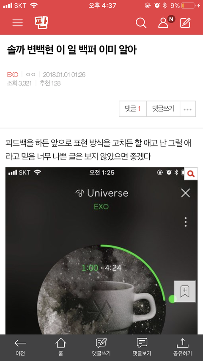Tap 댓글쓰기 in the bottom bar
203x361 pixels.
pyautogui.click(x=101, y=347)
